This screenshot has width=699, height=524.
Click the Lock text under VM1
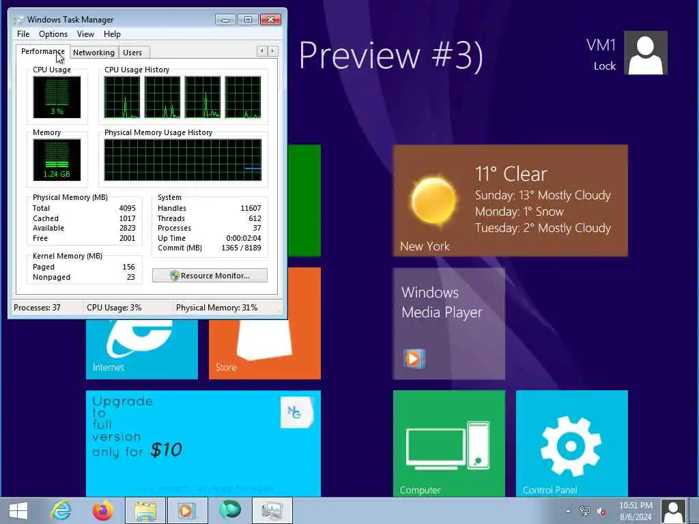coord(605,66)
